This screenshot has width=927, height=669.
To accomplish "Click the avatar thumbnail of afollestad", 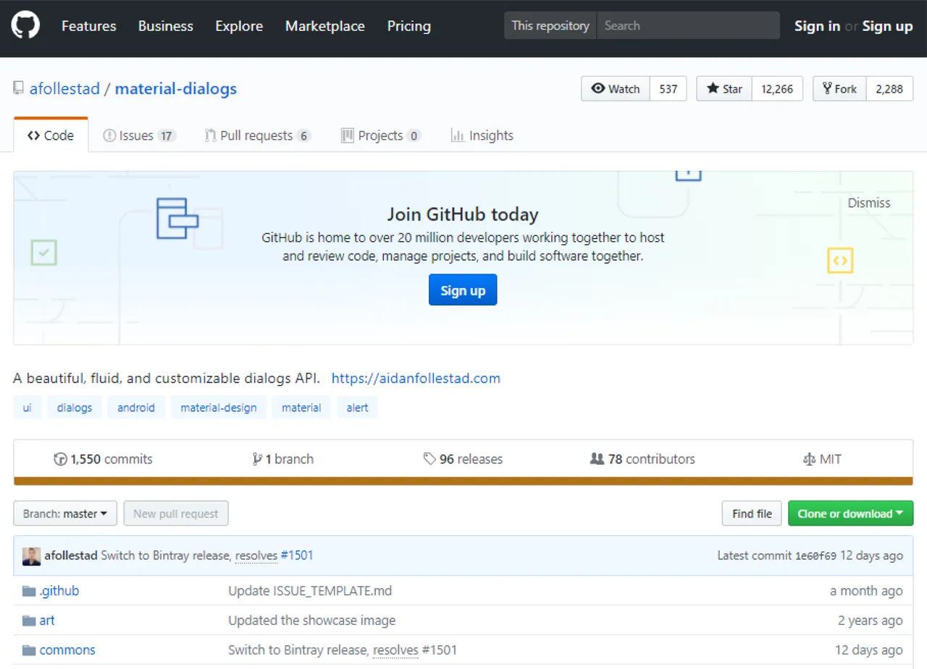I will [x=31, y=556].
